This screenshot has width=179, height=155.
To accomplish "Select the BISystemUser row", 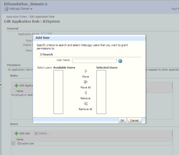I will point(92,143).
